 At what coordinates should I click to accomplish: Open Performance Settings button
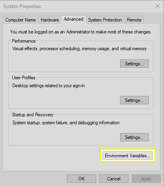[134, 64]
